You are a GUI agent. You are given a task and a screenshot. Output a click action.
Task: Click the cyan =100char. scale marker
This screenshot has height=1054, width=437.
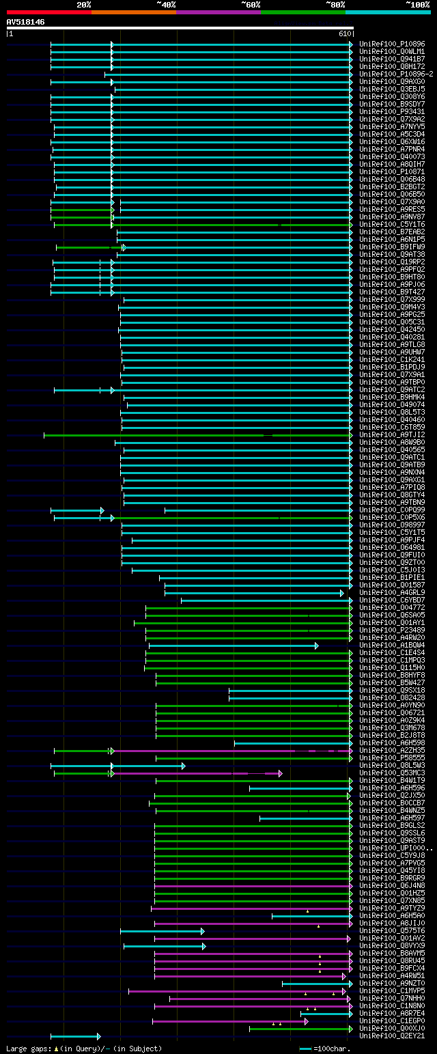[305, 1049]
